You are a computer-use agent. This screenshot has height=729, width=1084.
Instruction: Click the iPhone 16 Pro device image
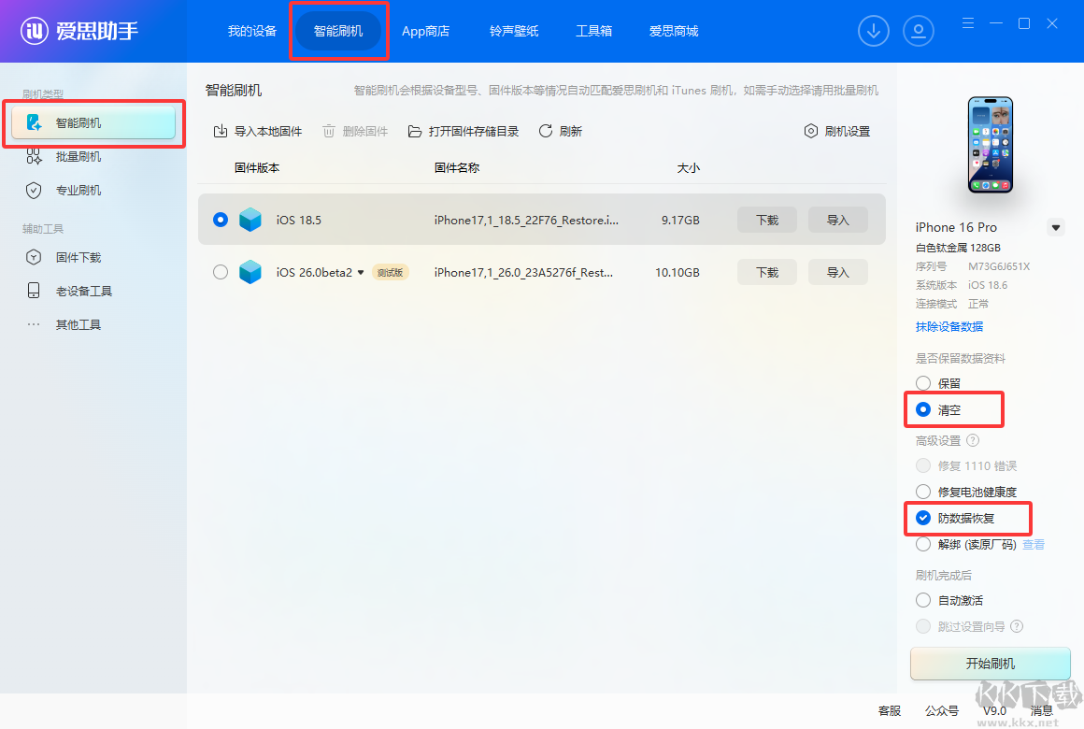(990, 145)
